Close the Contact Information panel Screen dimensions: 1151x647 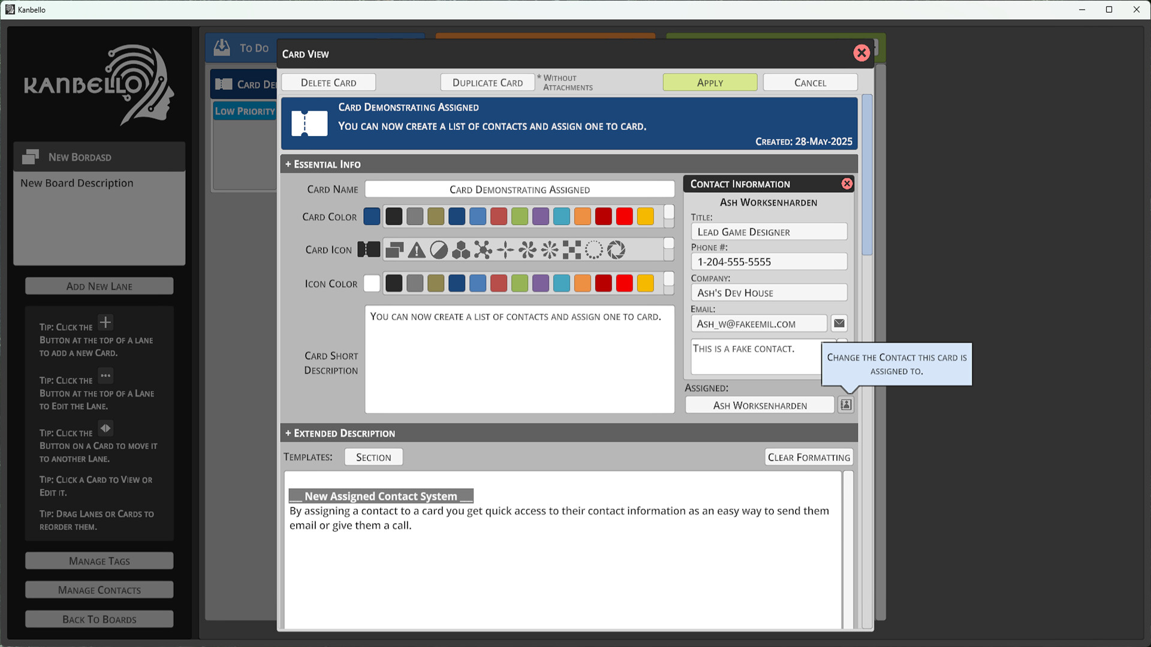[x=847, y=184]
